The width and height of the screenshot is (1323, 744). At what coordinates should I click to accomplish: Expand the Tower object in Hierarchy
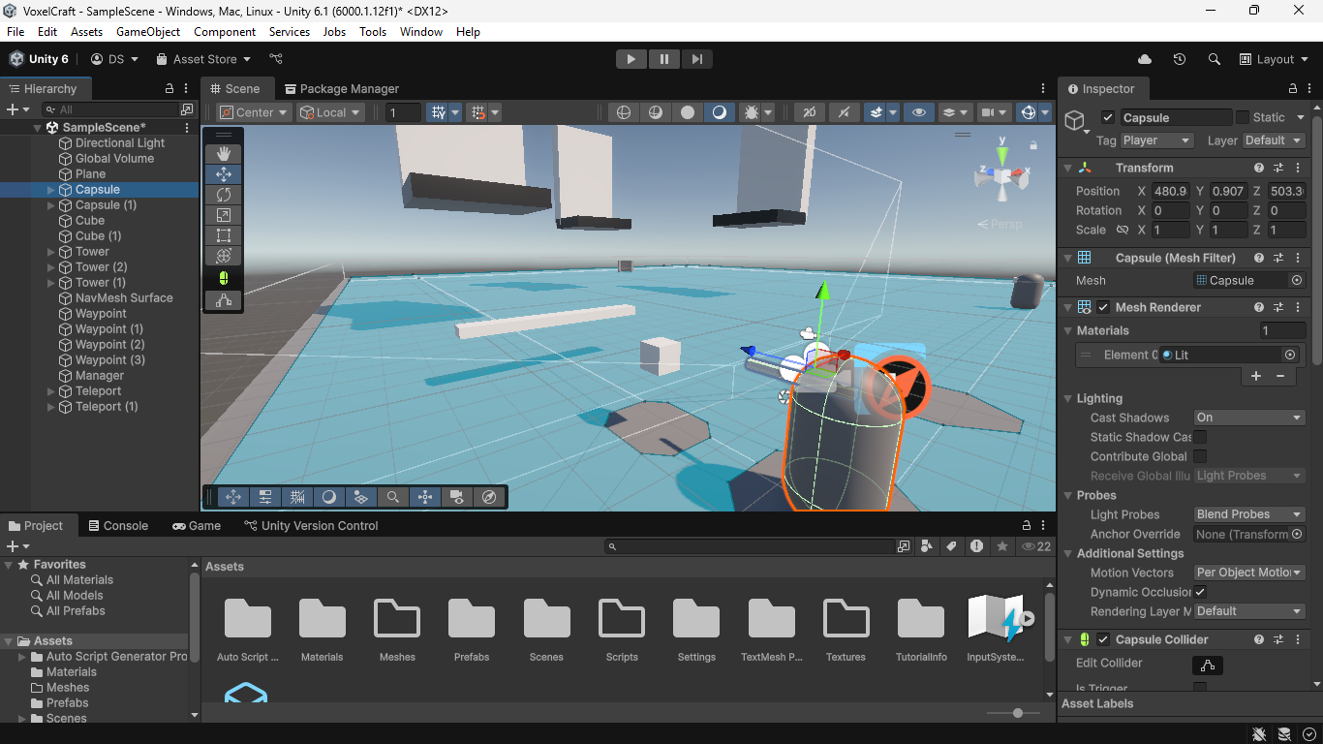(51, 252)
